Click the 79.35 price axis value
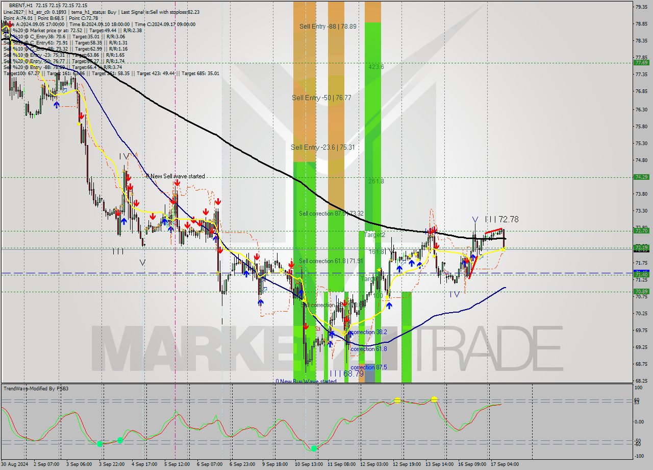 (x=641, y=7)
